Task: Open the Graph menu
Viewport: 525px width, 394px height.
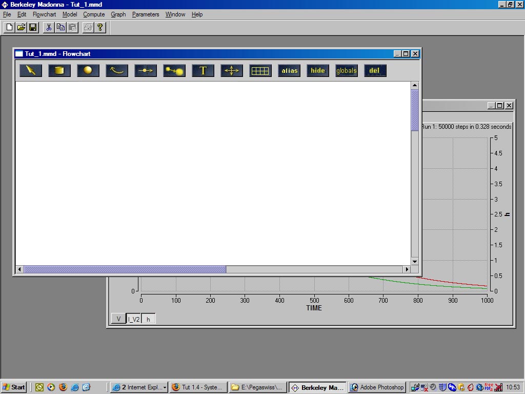Action: pos(118,14)
